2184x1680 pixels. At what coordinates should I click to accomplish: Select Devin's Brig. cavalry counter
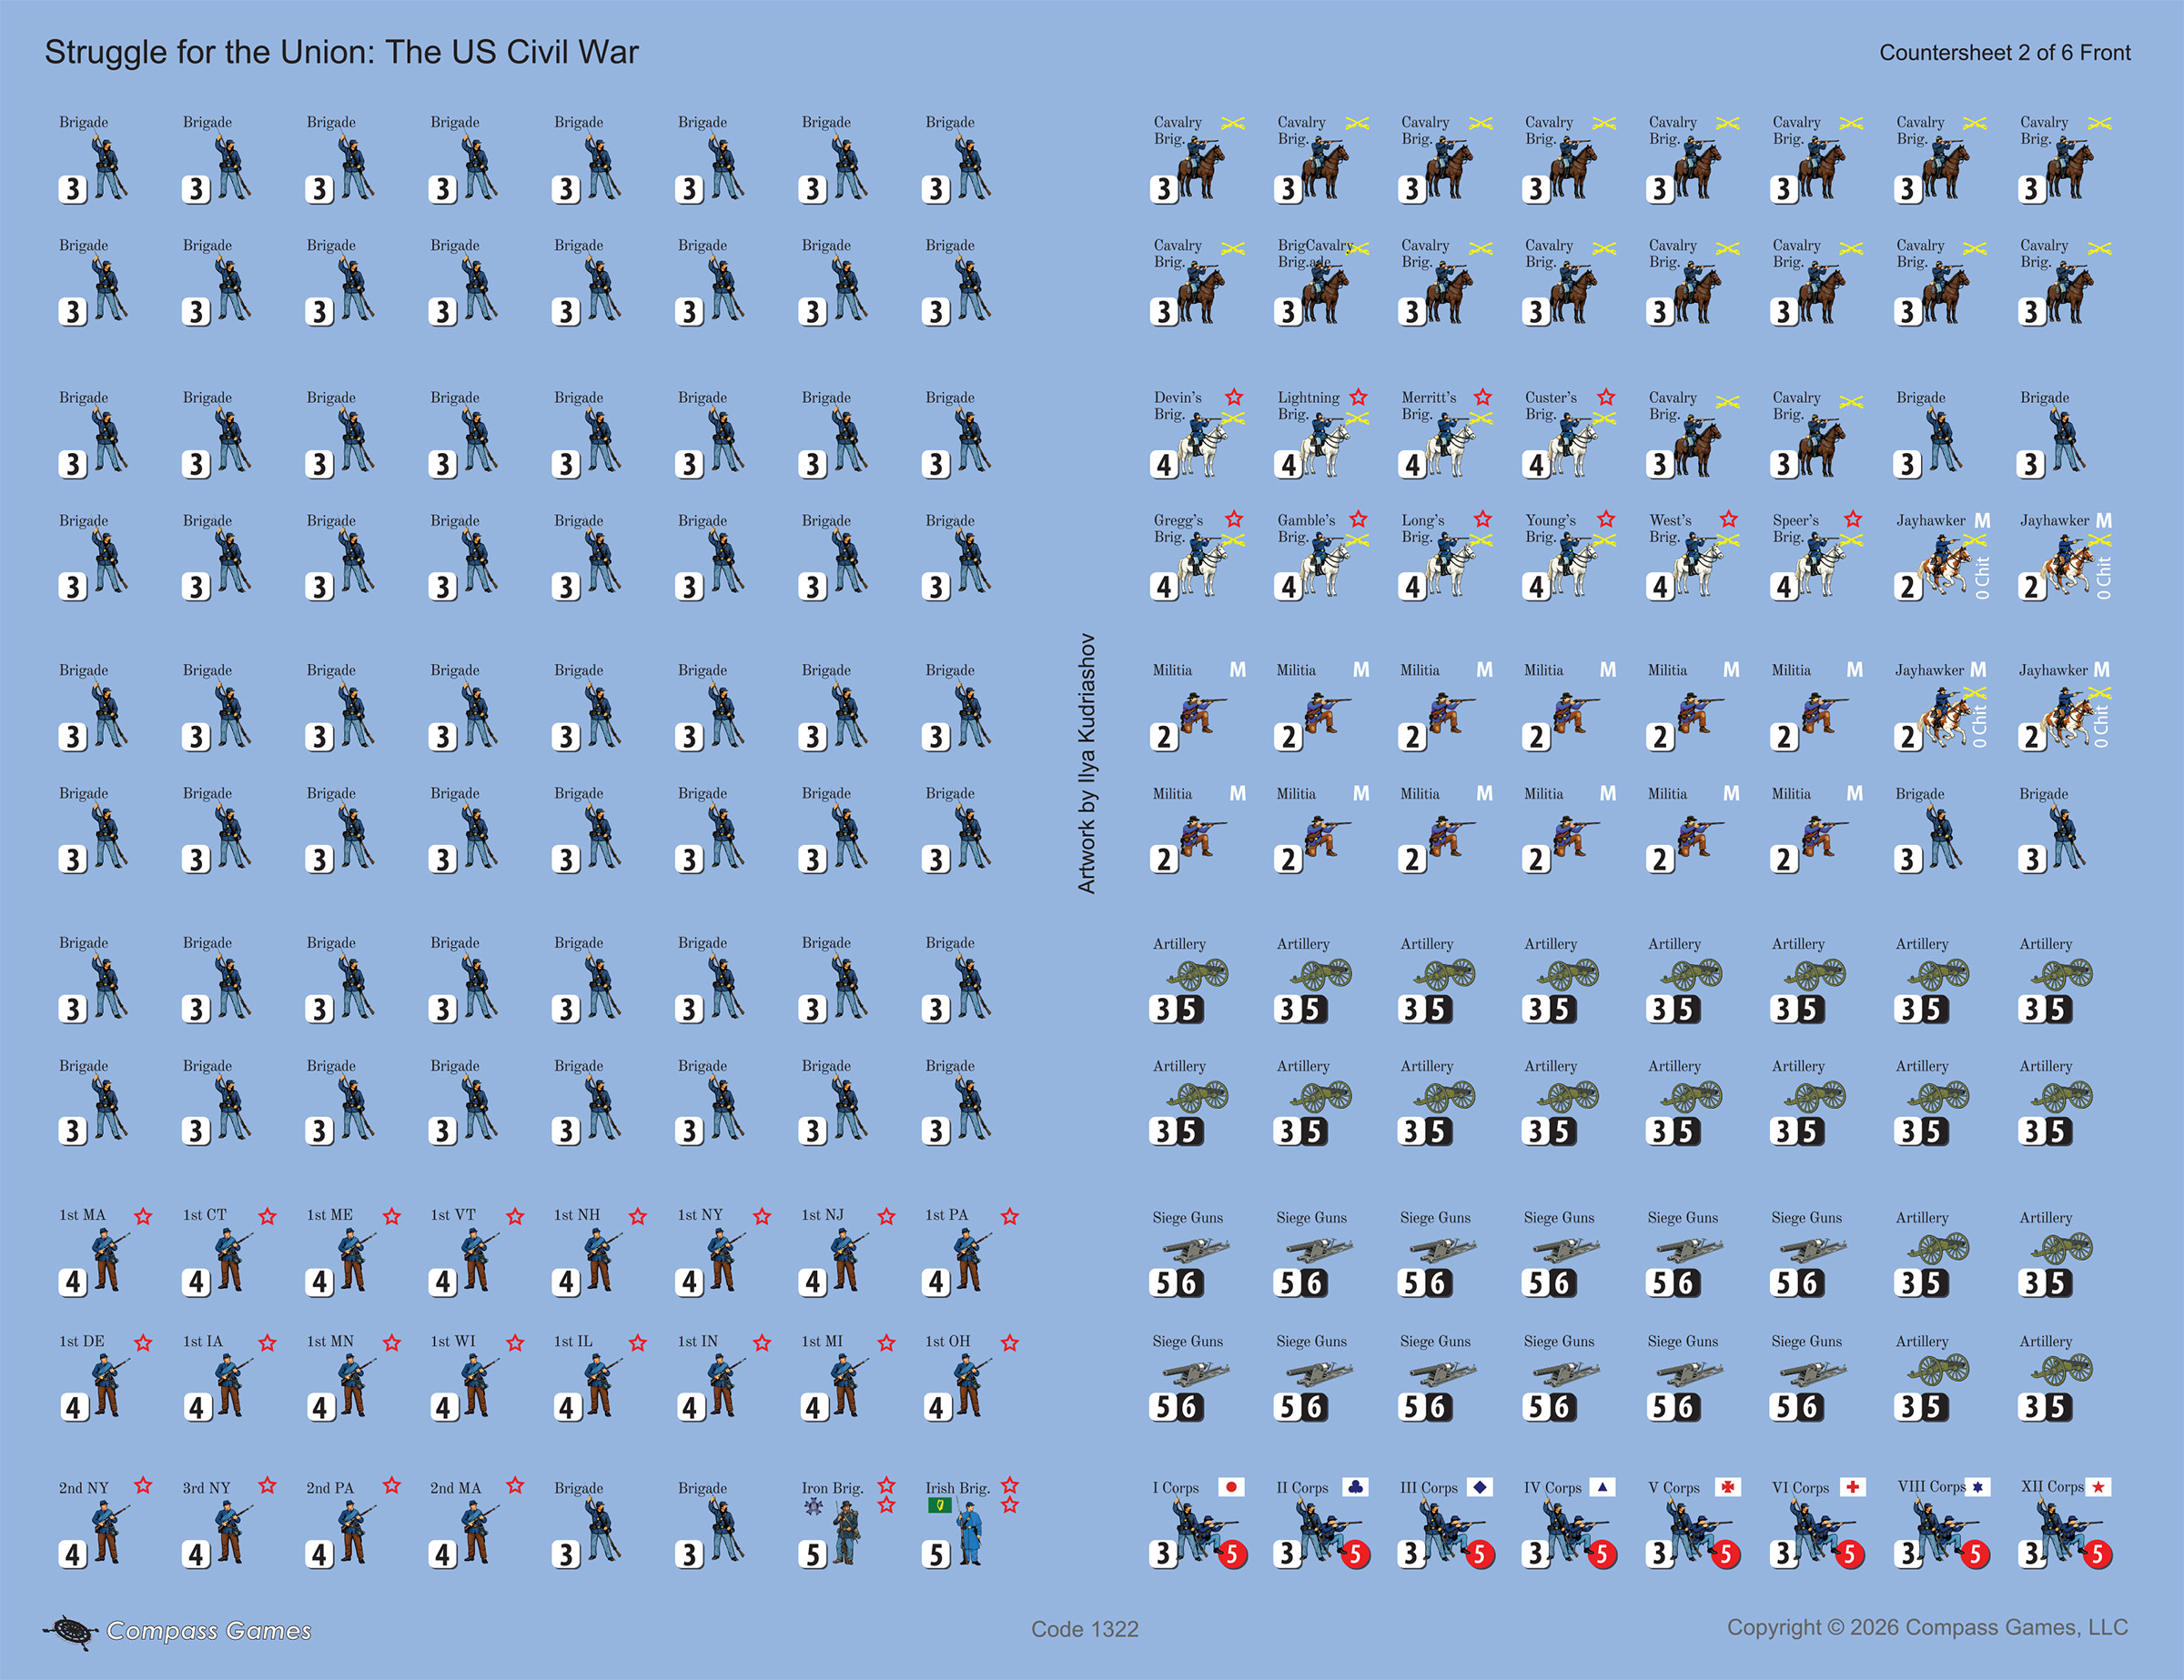tap(1197, 435)
